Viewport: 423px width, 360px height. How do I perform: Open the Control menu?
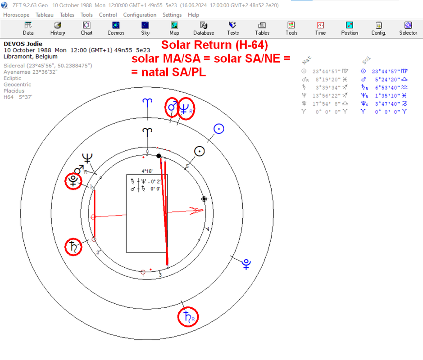coord(108,15)
